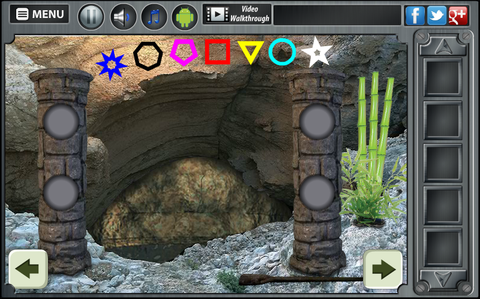Click the white five-pointed star shape

317,52
